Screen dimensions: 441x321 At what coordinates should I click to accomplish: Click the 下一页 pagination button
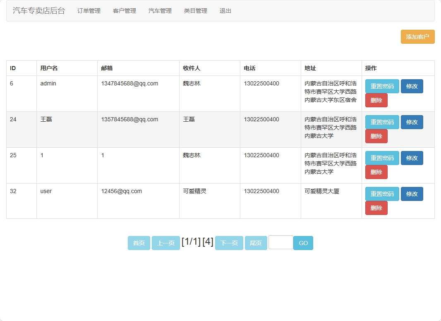click(229, 243)
